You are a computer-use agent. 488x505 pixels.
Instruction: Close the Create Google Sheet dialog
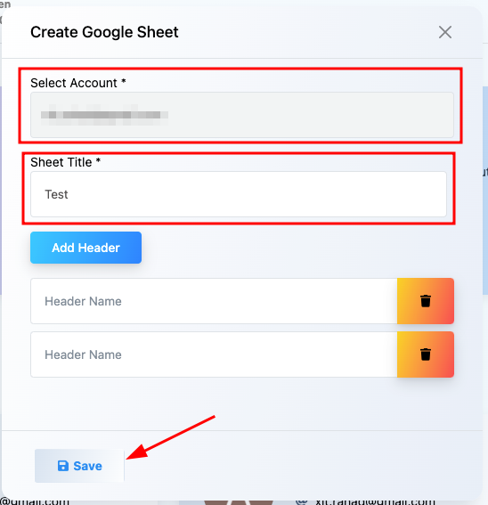pyautogui.click(x=445, y=32)
